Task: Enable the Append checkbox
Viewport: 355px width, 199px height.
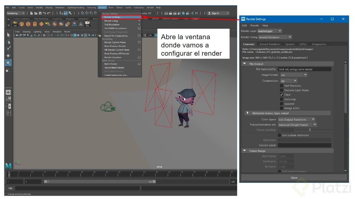Action: click(x=281, y=104)
